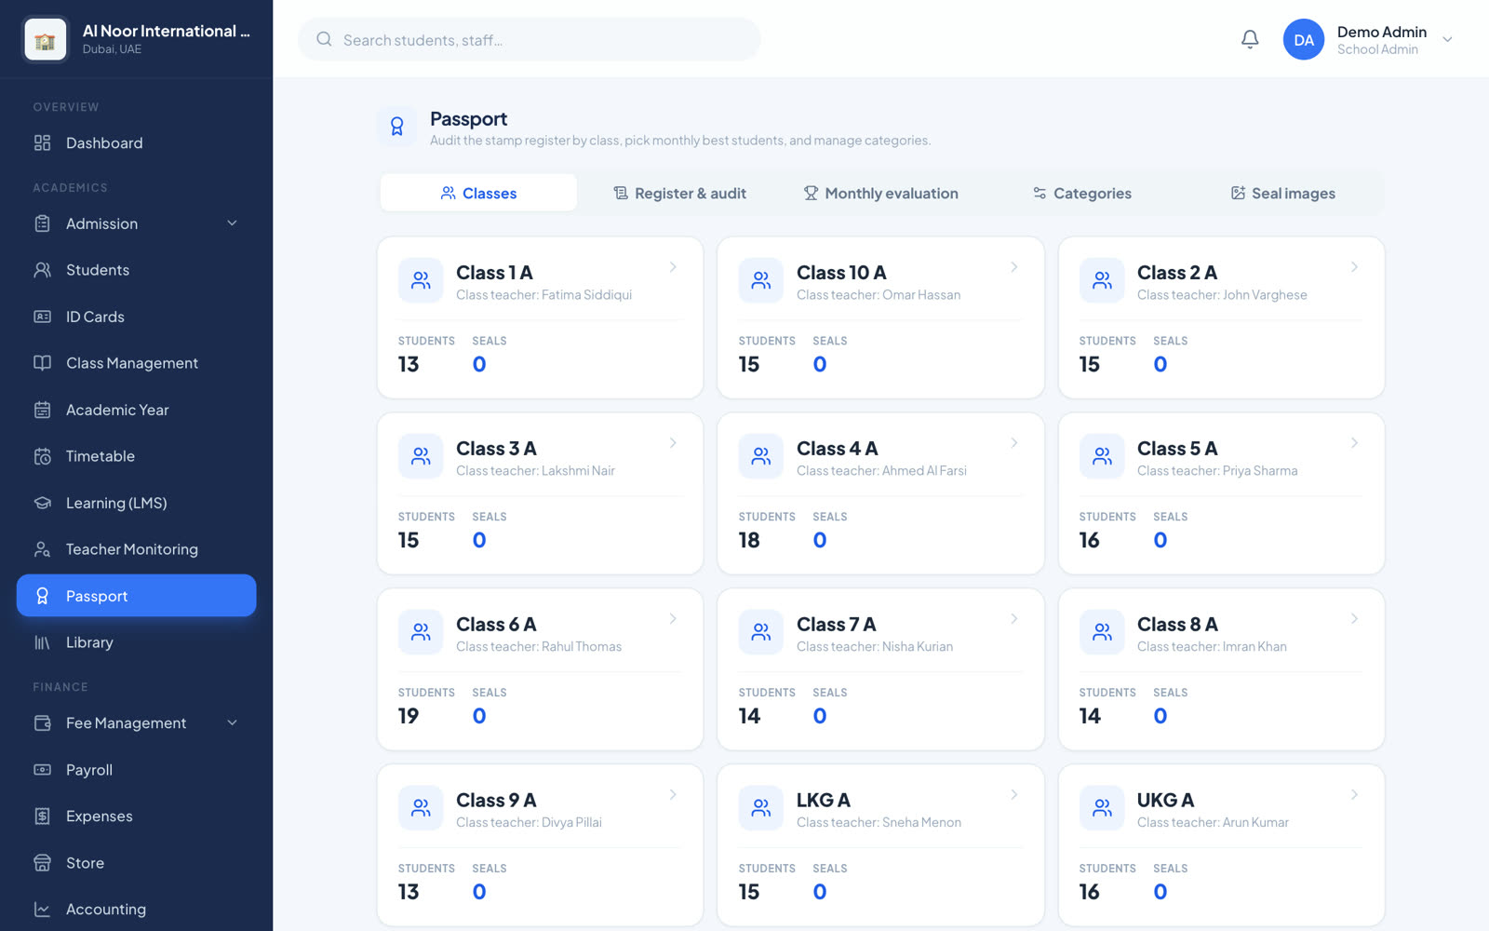The image size is (1489, 931).
Task: Open LKG A via its chevron arrow
Action: [x=1014, y=795]
